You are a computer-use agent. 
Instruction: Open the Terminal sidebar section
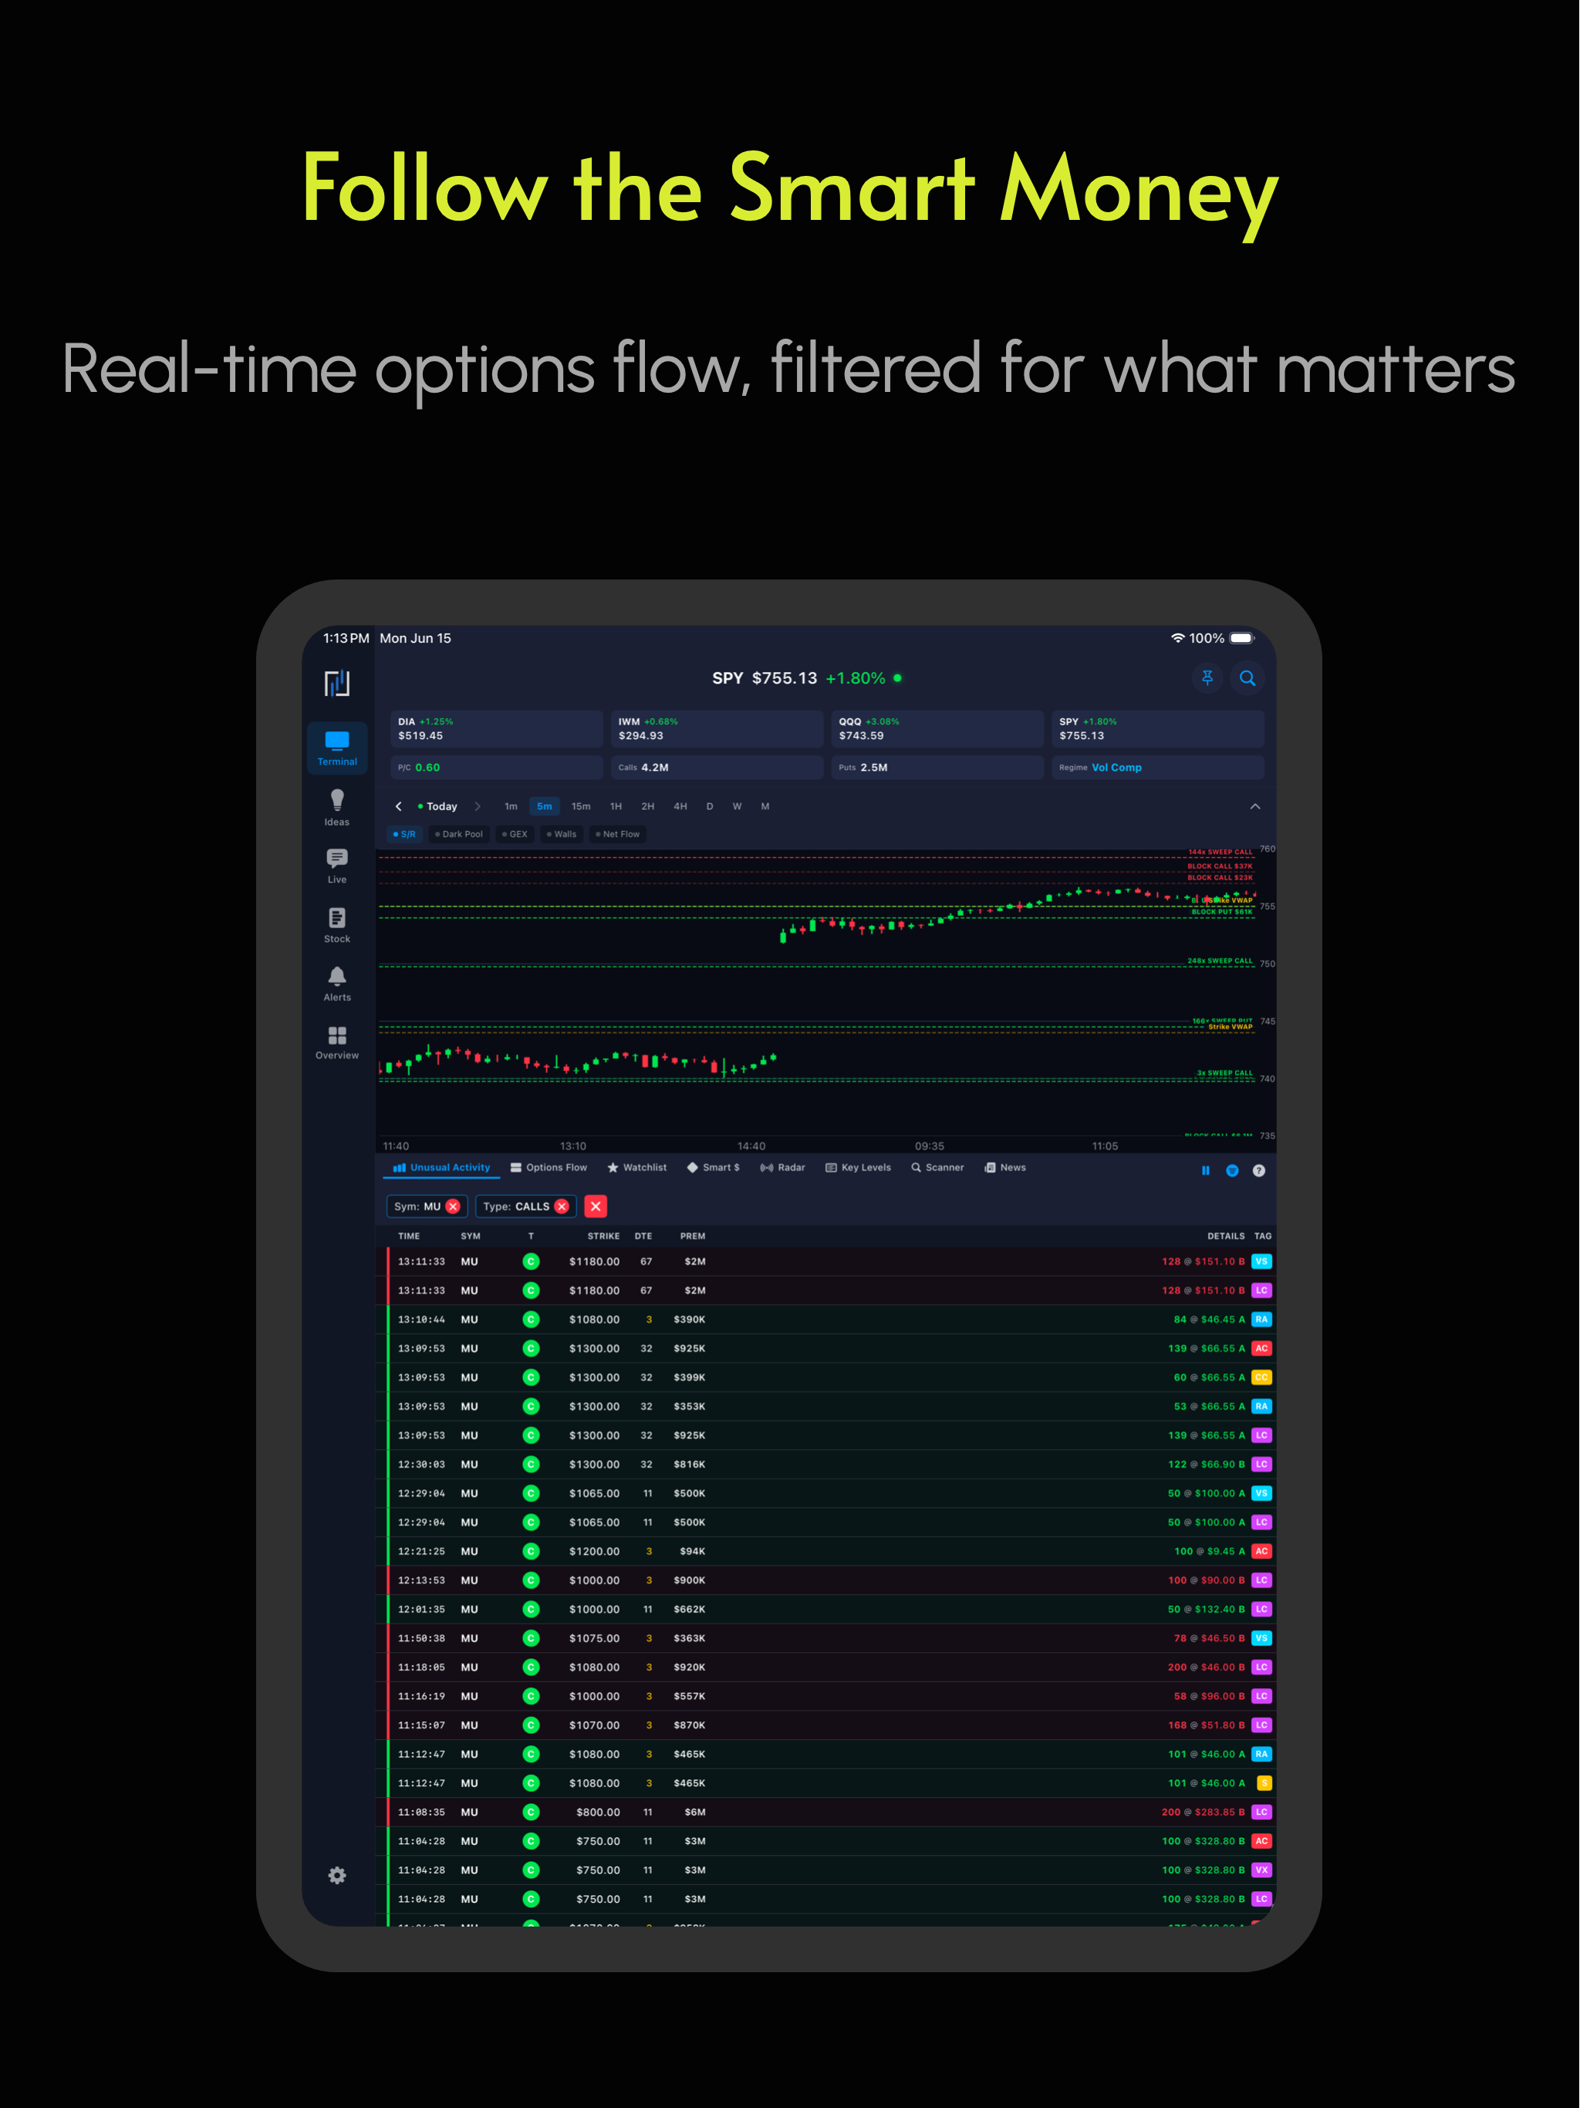(336, 748)
